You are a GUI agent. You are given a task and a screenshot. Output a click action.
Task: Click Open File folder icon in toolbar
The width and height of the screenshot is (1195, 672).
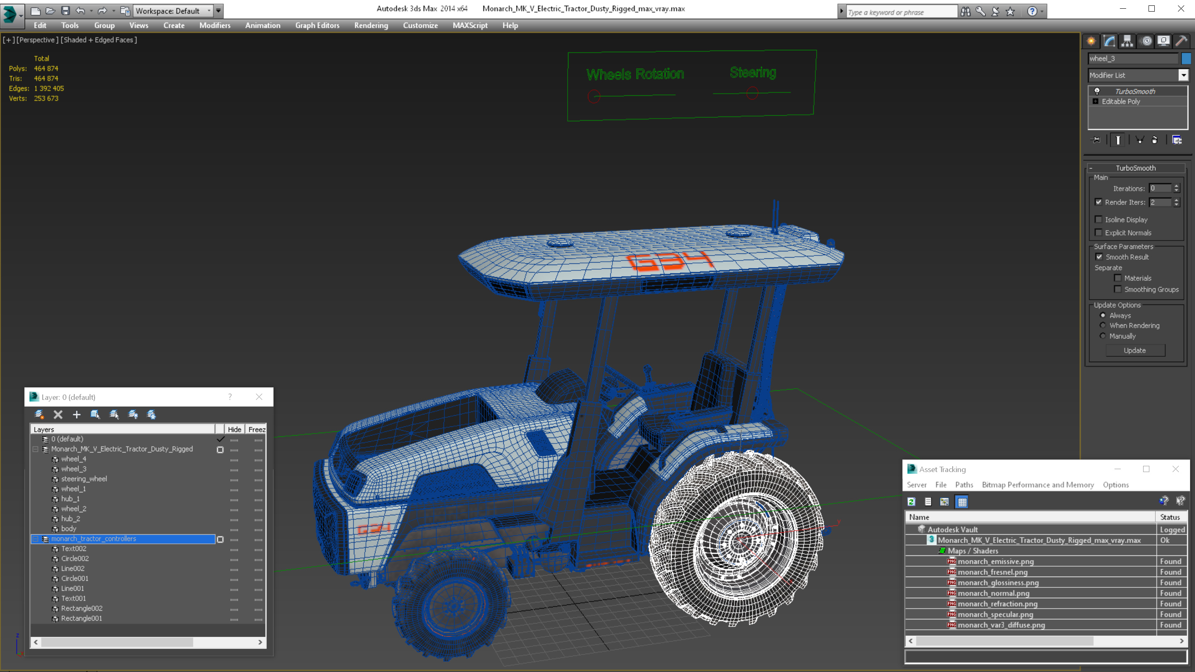click(x=50, y=11)
